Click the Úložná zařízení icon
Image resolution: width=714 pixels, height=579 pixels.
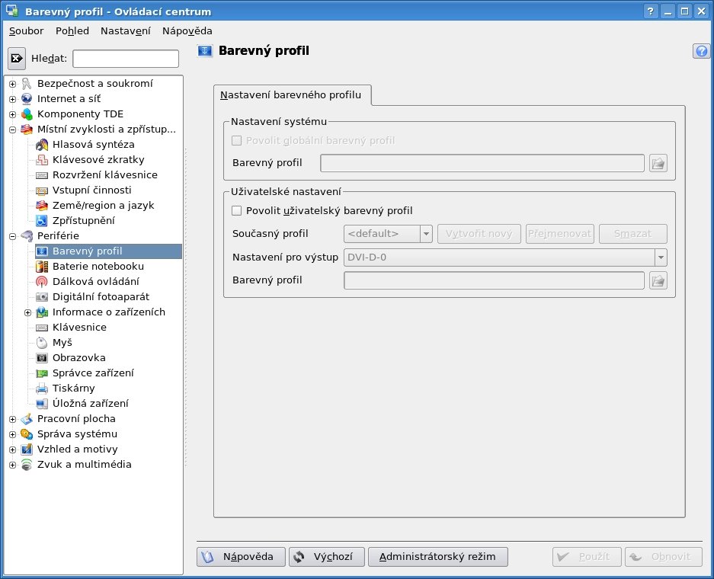coord(42,403)
